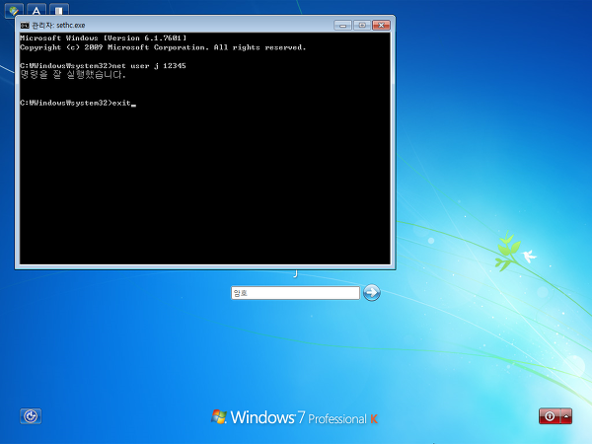This screenshot has width=592, height=444.
Task: Minimize the sethc.exe command window
Action: coord(342,26)
